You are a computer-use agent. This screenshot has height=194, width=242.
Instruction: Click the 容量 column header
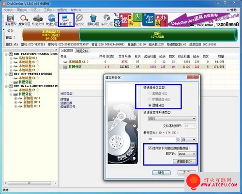pyautogui.click(x=221, y=57)
